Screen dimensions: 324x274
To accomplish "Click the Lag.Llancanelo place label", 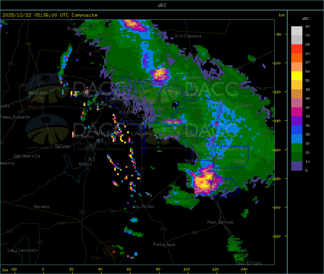I will (x=23, y=250).
